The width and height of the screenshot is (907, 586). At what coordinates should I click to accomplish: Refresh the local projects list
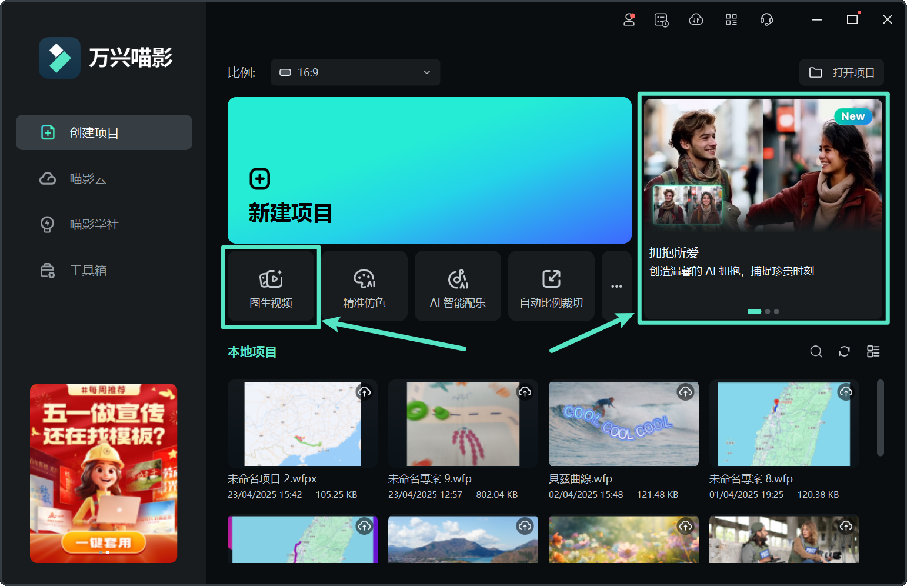pos(844,351)
